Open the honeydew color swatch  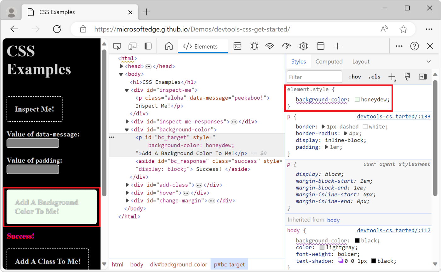tap(358, 99)
